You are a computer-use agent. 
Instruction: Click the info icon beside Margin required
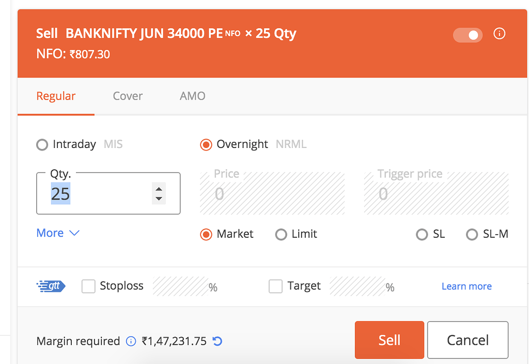pos(130,341)
